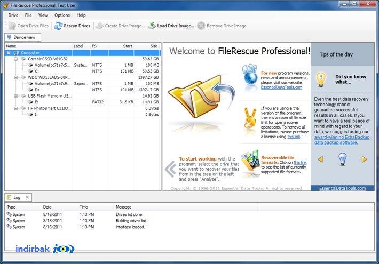Open the Options menu
The width and height of the screenshot is (379, 264).
(x=62, y=15)
